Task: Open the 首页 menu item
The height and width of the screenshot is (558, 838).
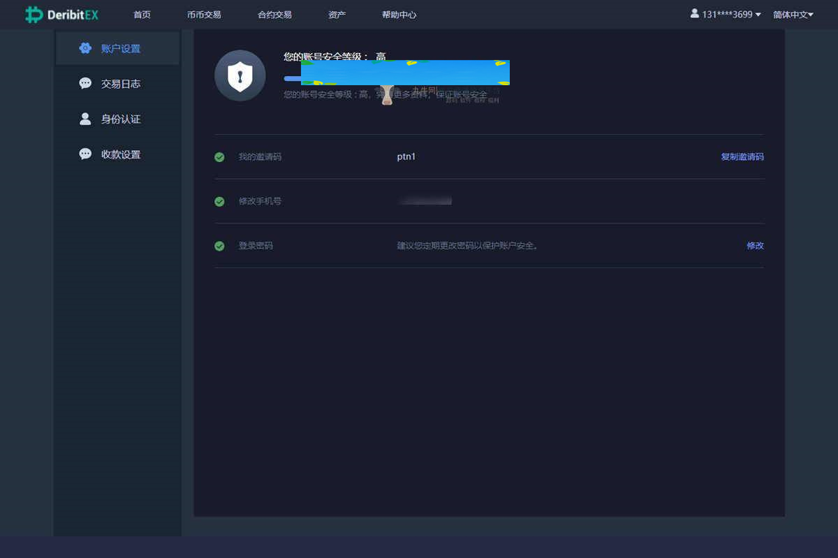Action: [142, 14]
